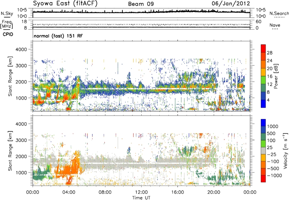This screenshot has height=200, width=289.
Task: Pick the blue top segment of Velocity colorbar
Action: (263, 123)
